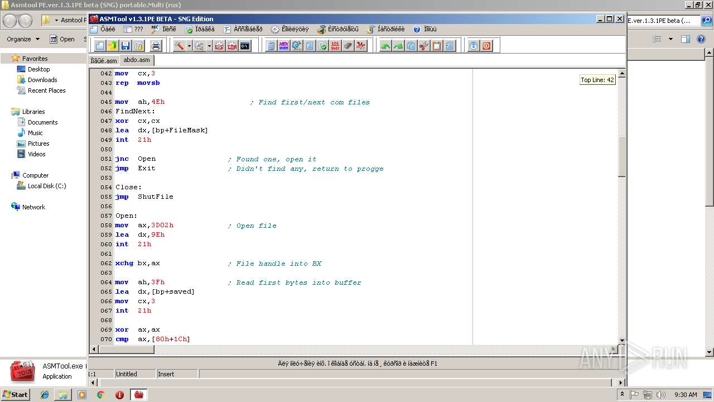Viewport: 714px width, 402px height.
Task: Select Libraries in Explorer sidebar
Action: 28,112
